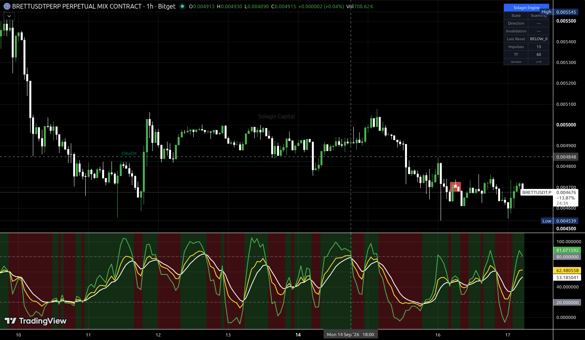Click the BELOW_0 value cell
Viewport: 585px width, 340px height.
539,39
